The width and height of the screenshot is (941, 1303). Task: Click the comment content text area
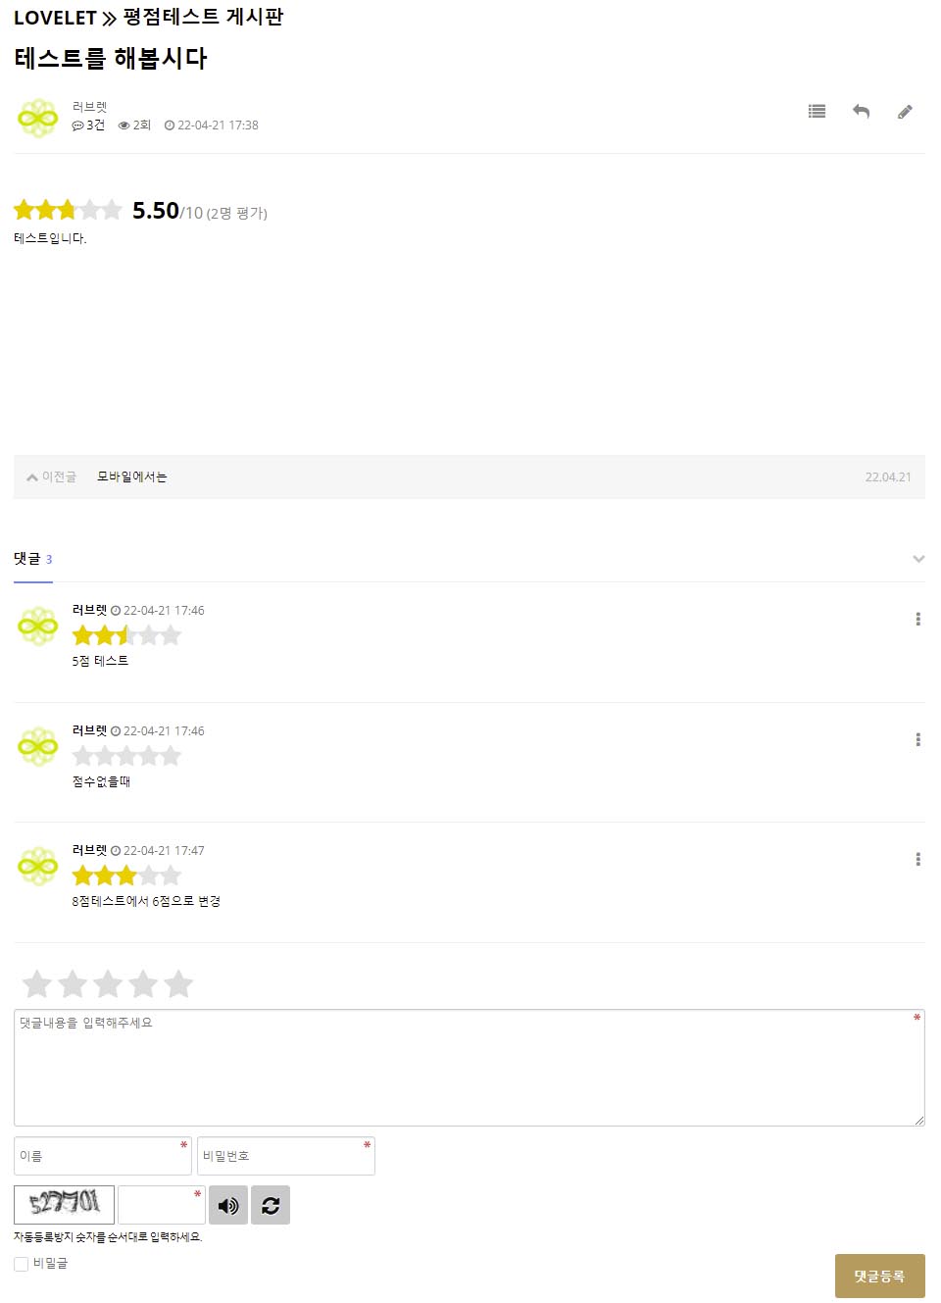pos(469,1068)
